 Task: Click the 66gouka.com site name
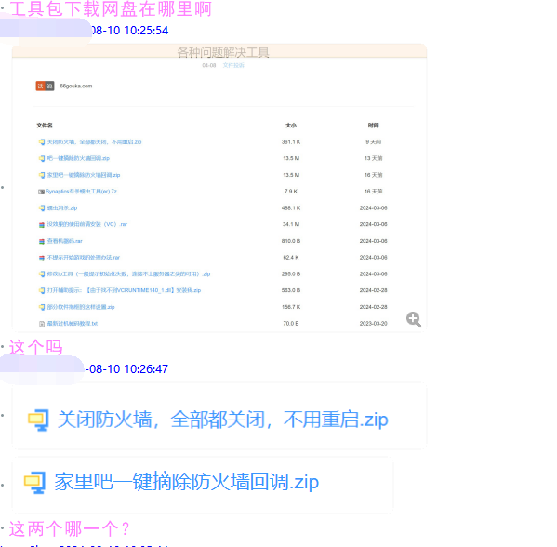(x=76, y=86)
